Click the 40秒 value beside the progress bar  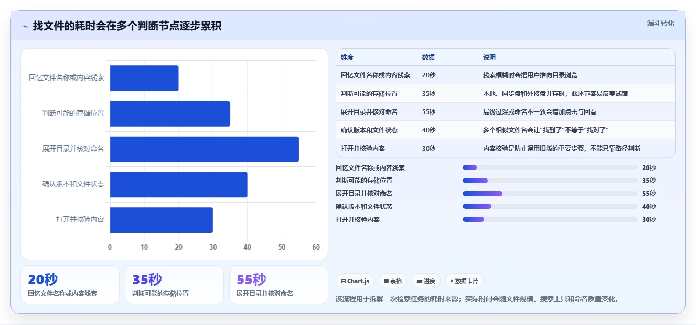coord(649,206)
